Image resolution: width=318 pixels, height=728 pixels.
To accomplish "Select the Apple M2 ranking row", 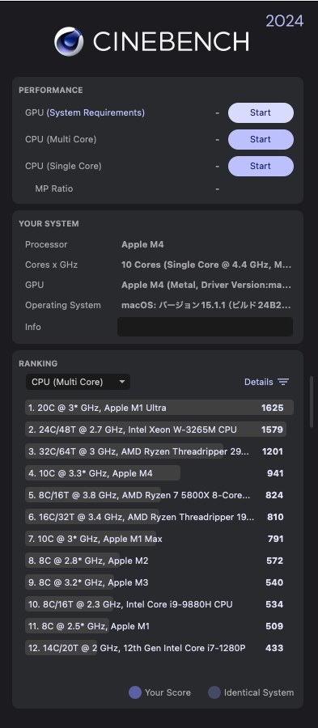I will pyautogui.click(x=159, y=561).
